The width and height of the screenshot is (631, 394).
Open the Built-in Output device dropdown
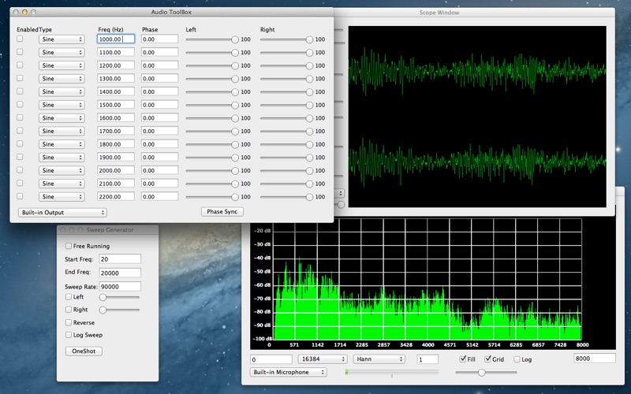(62, 212)
